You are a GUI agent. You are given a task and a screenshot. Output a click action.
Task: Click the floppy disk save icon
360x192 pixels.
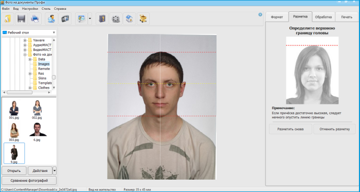pyautogui.click(x=22, y=19)
